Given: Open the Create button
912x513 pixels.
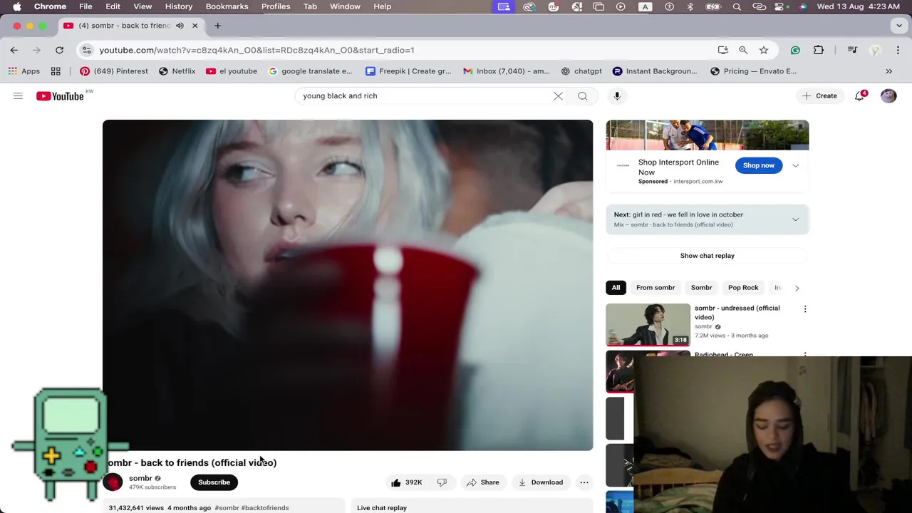Looking at the screenshot, I should [x=819, y=95].
